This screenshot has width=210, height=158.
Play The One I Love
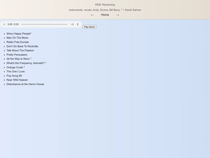click(x=16, y=71)
